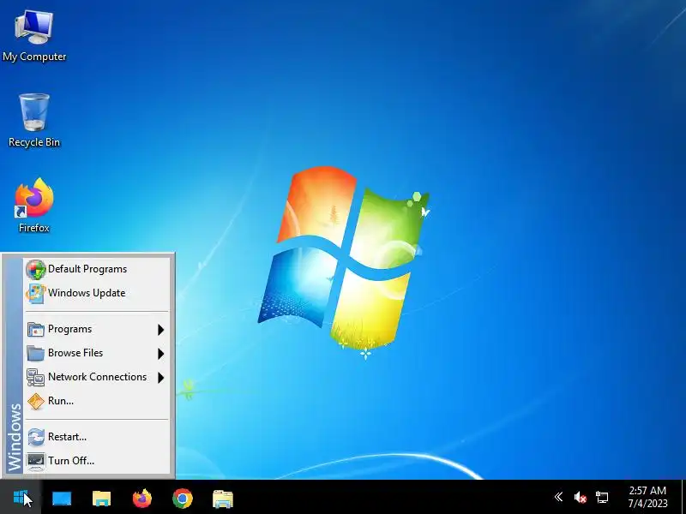Open the clock showing 2:57 AM
Viewport: 686px width, 514px height.
pyautogui.click(x=648, y=497)
